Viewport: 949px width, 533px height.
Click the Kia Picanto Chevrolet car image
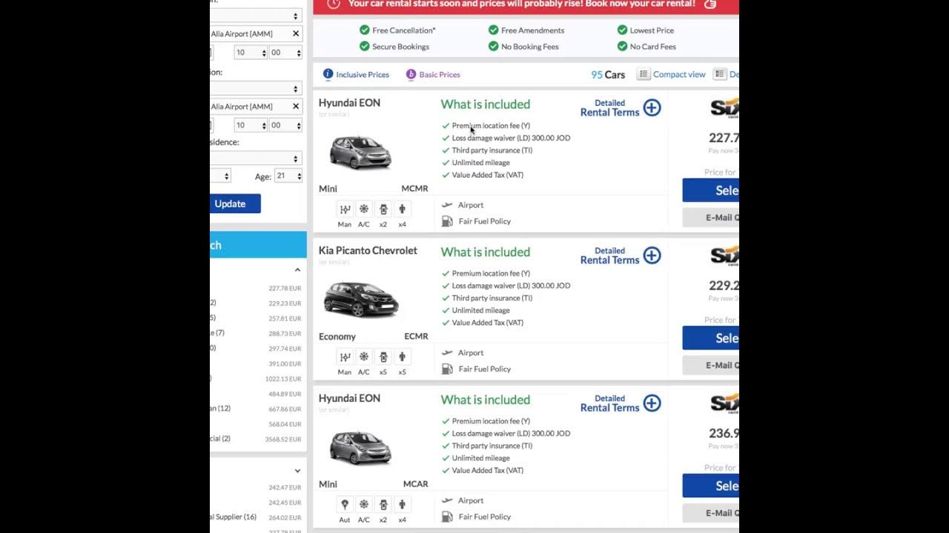coord(361,299)
